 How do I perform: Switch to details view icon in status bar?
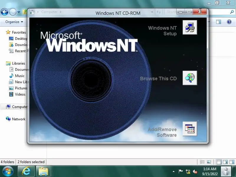(x=202, y=162)
